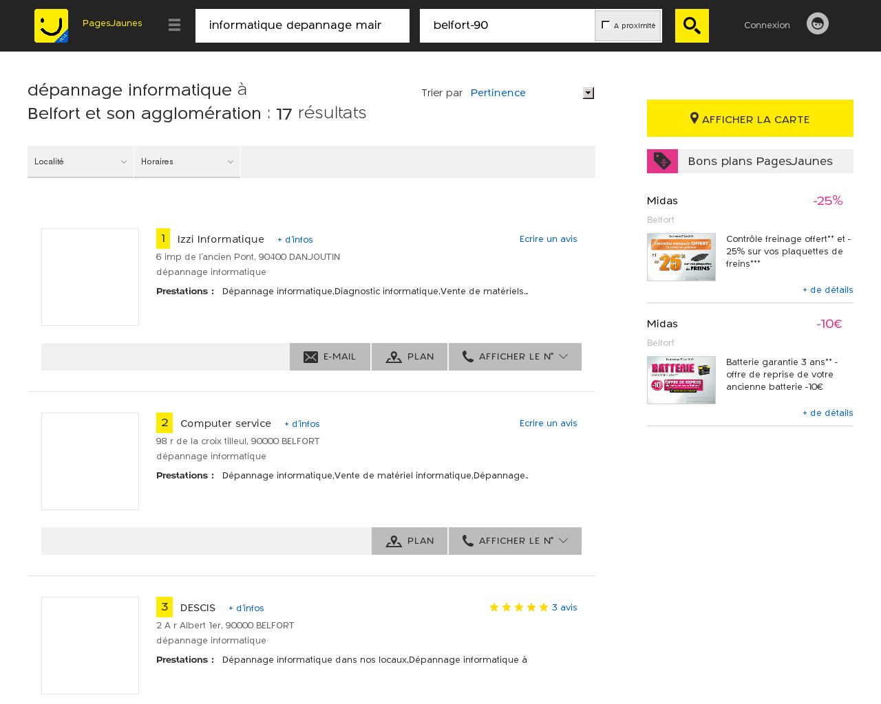
Task: Click result number 3 badge
Action: pos(164,607)
